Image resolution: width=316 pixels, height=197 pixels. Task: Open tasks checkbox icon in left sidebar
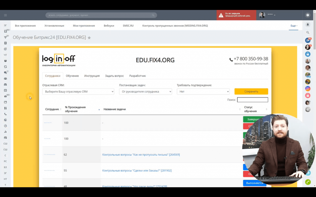[x=6, y=31]
